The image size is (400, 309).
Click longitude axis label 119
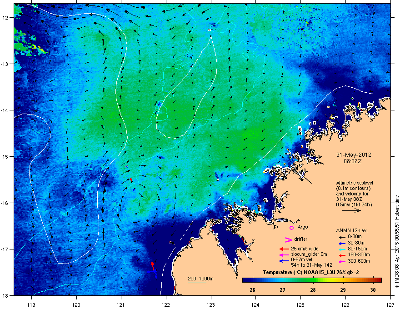(x=31, y=304)
